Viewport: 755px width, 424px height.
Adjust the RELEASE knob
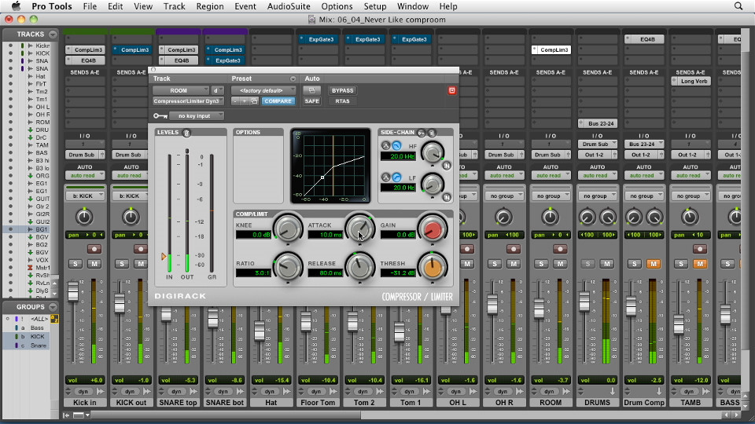click(x=359, y=267)
